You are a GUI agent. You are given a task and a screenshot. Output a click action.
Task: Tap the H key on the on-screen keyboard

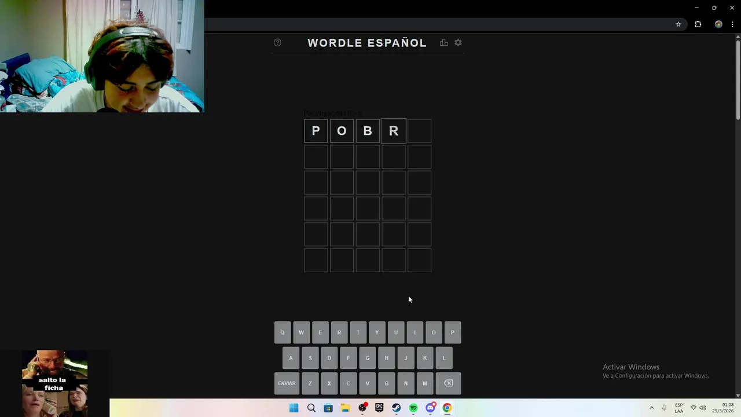(x=386, y=358)
